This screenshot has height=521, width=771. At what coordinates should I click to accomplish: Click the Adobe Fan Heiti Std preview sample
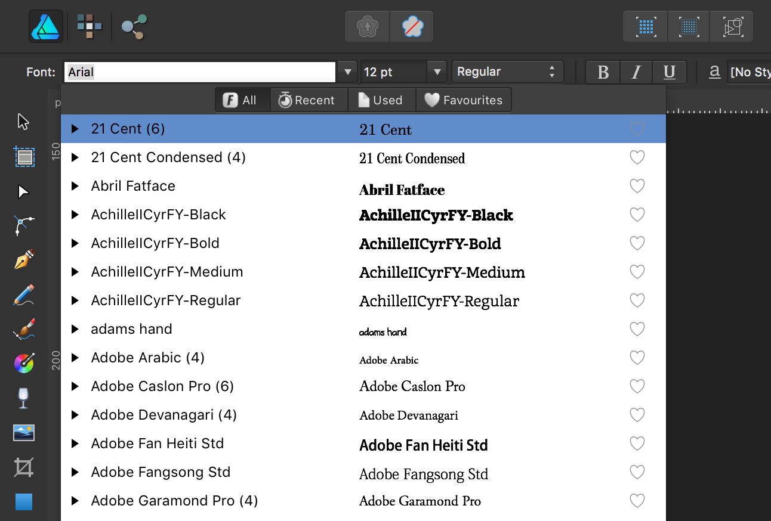424,445
